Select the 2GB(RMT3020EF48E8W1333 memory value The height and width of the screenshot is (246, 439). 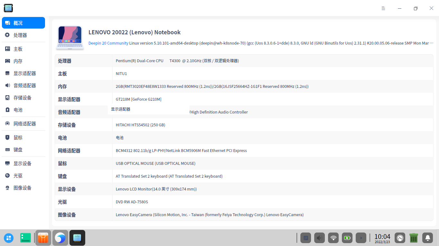[212, 86]
